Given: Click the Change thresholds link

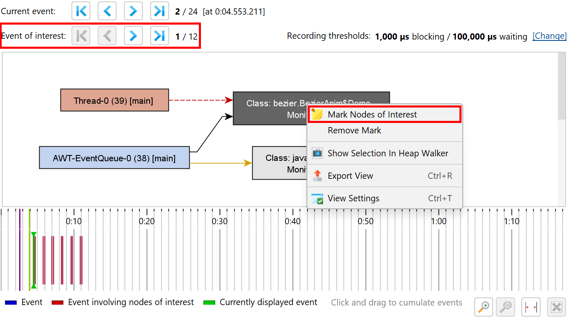Looking at the screenshot, I should (x=549, y=36).
